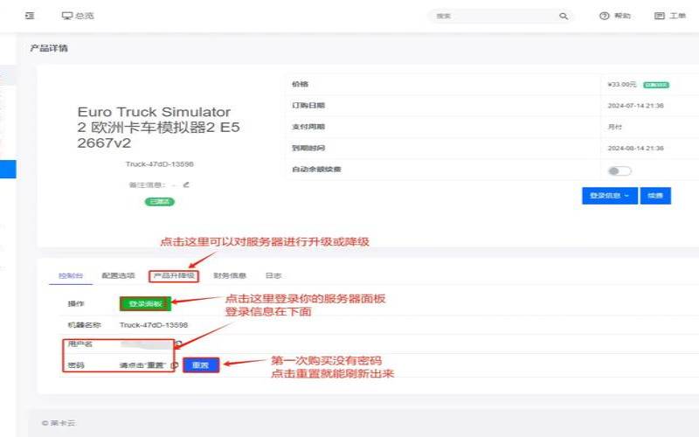699x437 pixels.
Task: Click the expiry date 2024-08-14 21:36
Action: click(x=636, y=148)
